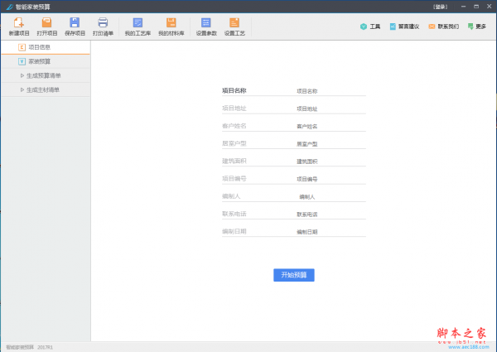Click the 设置工艺 craft settings icon

[234, 26]
